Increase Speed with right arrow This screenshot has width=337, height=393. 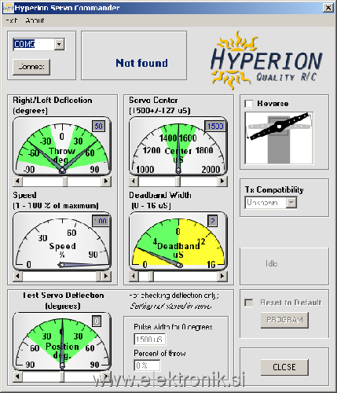click(106, 276)
